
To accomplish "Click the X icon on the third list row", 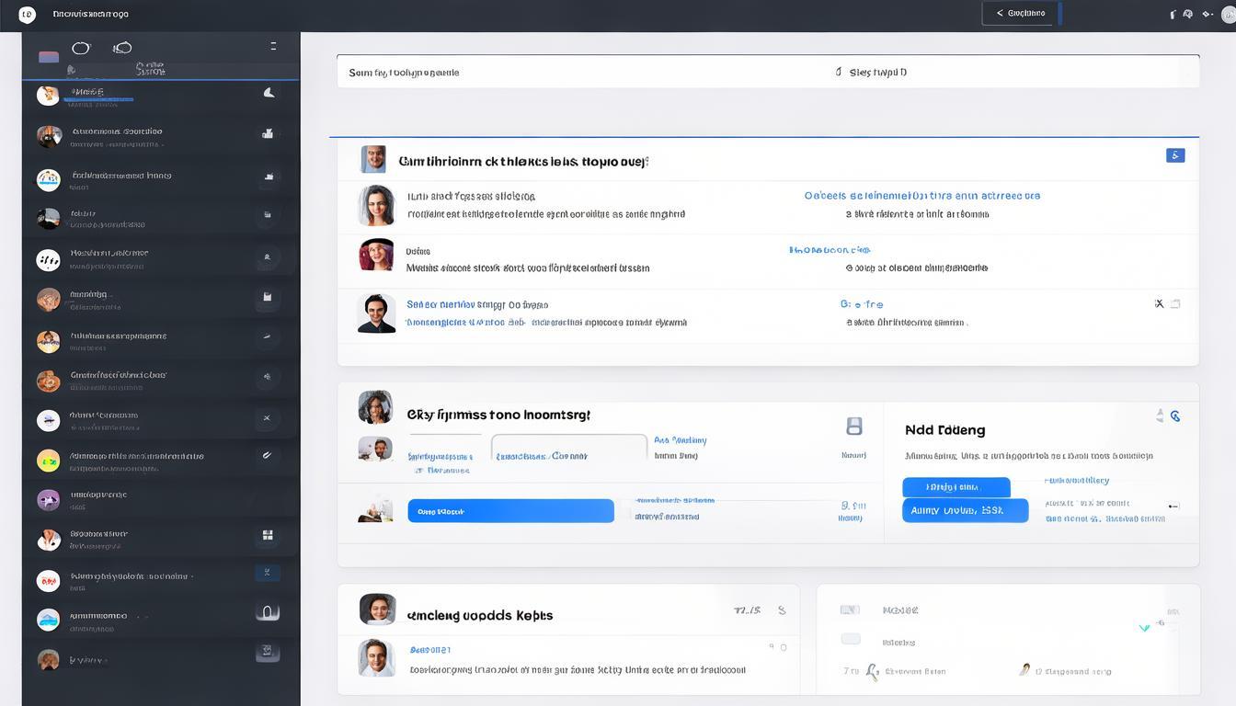I will point(1159,303).
